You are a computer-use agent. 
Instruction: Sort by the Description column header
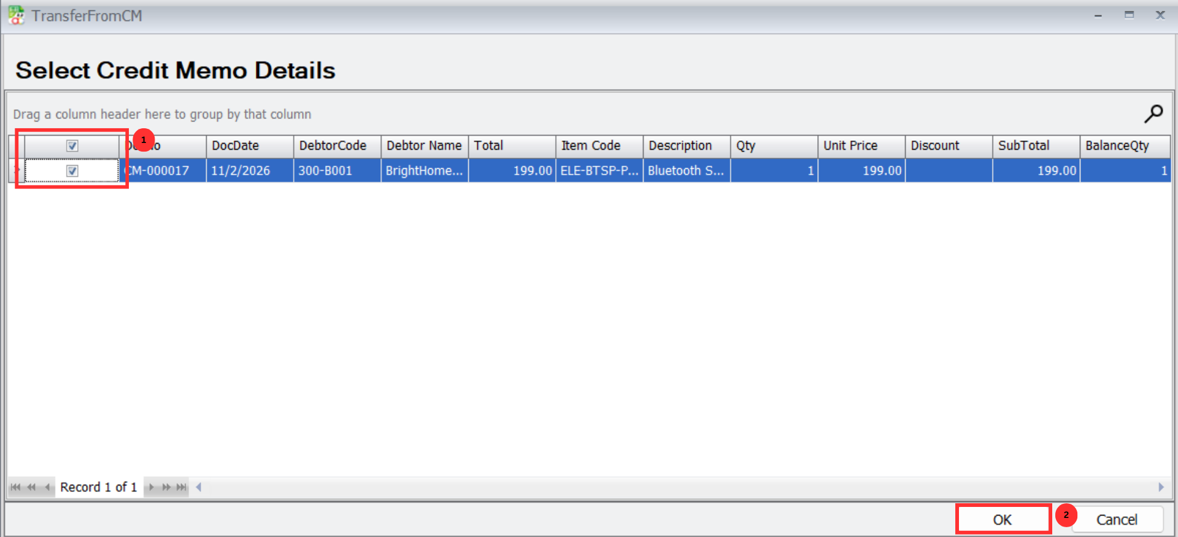tap(687, 146)
